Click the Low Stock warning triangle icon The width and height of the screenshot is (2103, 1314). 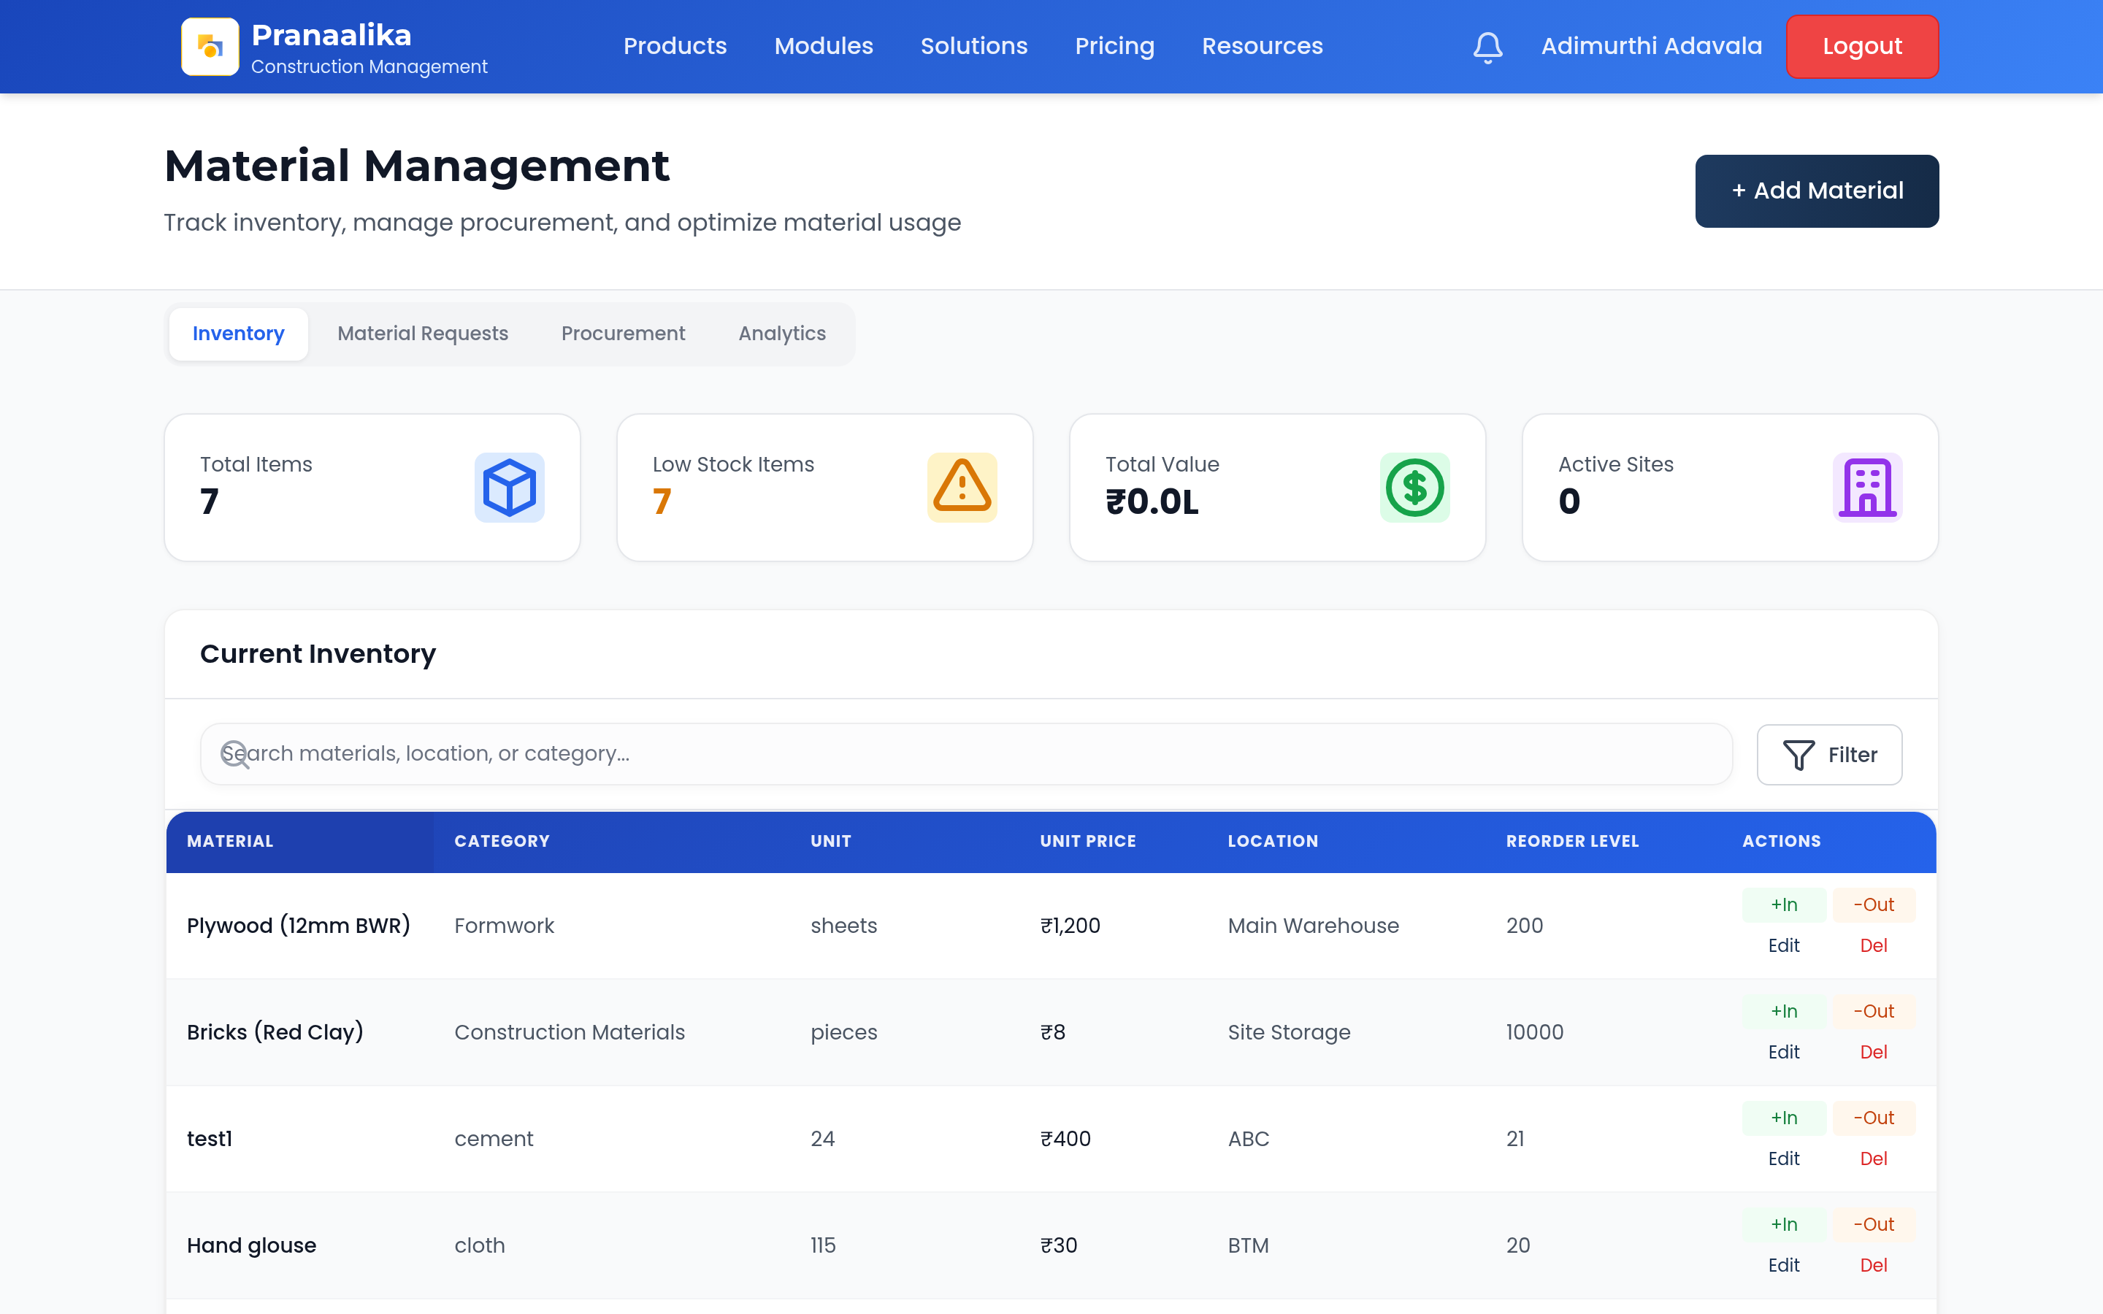962,488
